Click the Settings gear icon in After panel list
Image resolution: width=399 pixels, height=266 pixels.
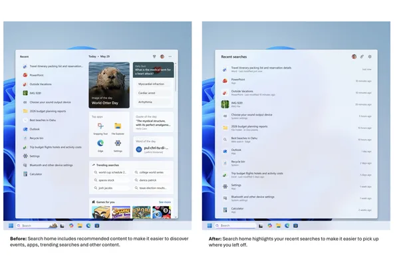coord(225,187)
